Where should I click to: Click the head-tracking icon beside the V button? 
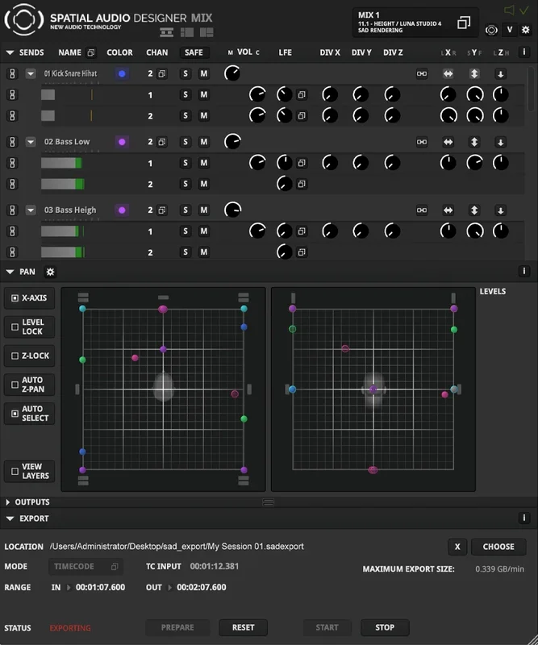[x=491, y=30]
